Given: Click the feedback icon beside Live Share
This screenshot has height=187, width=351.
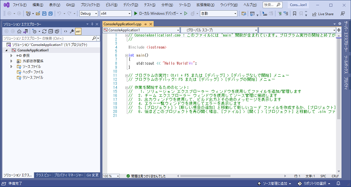Looking at the screenshot, I should click(343, 14).
